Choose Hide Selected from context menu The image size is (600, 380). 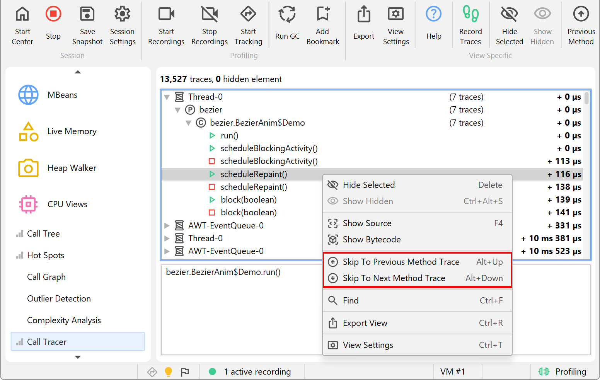click(368, 185)
